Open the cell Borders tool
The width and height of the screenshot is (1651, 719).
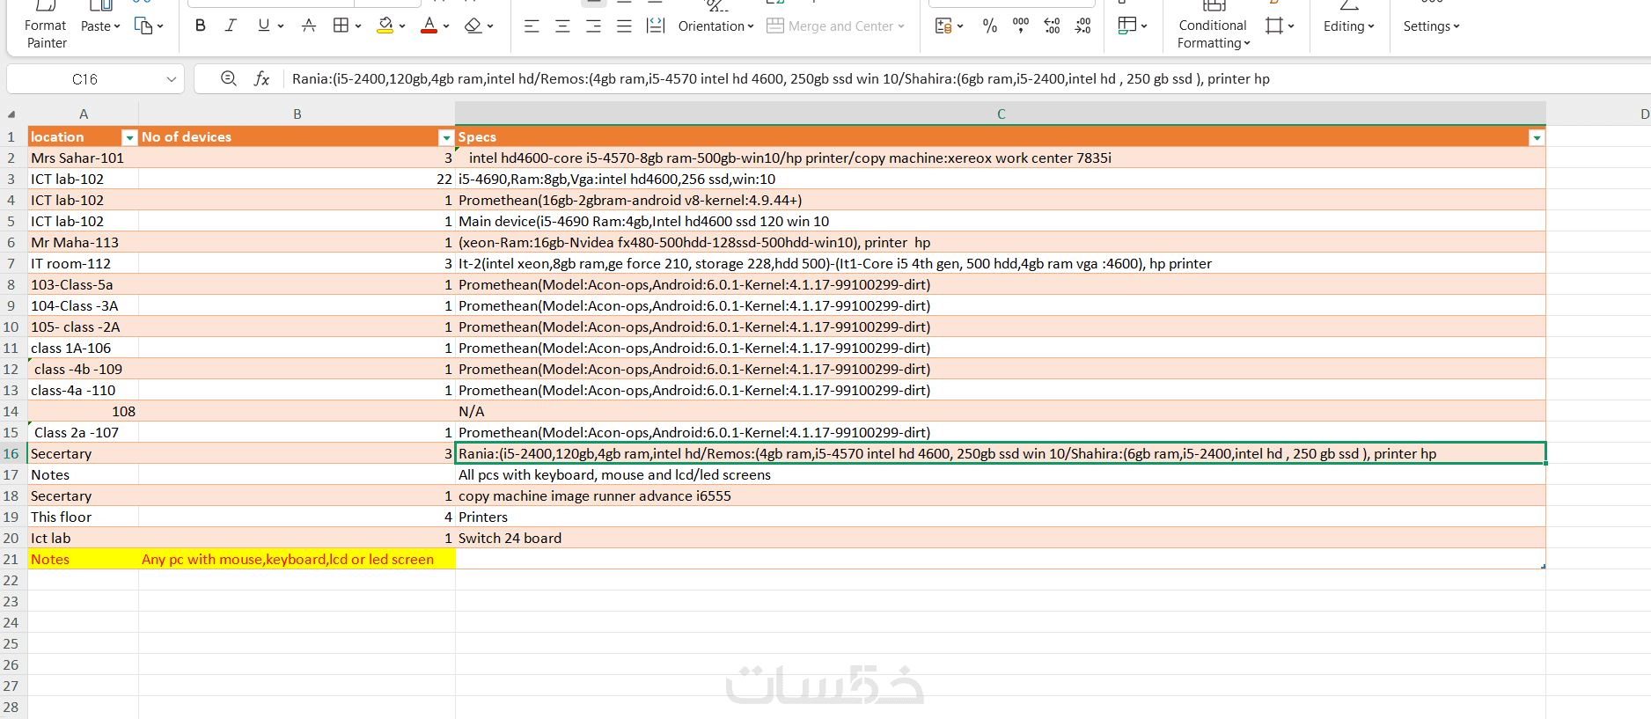[341, 26]
